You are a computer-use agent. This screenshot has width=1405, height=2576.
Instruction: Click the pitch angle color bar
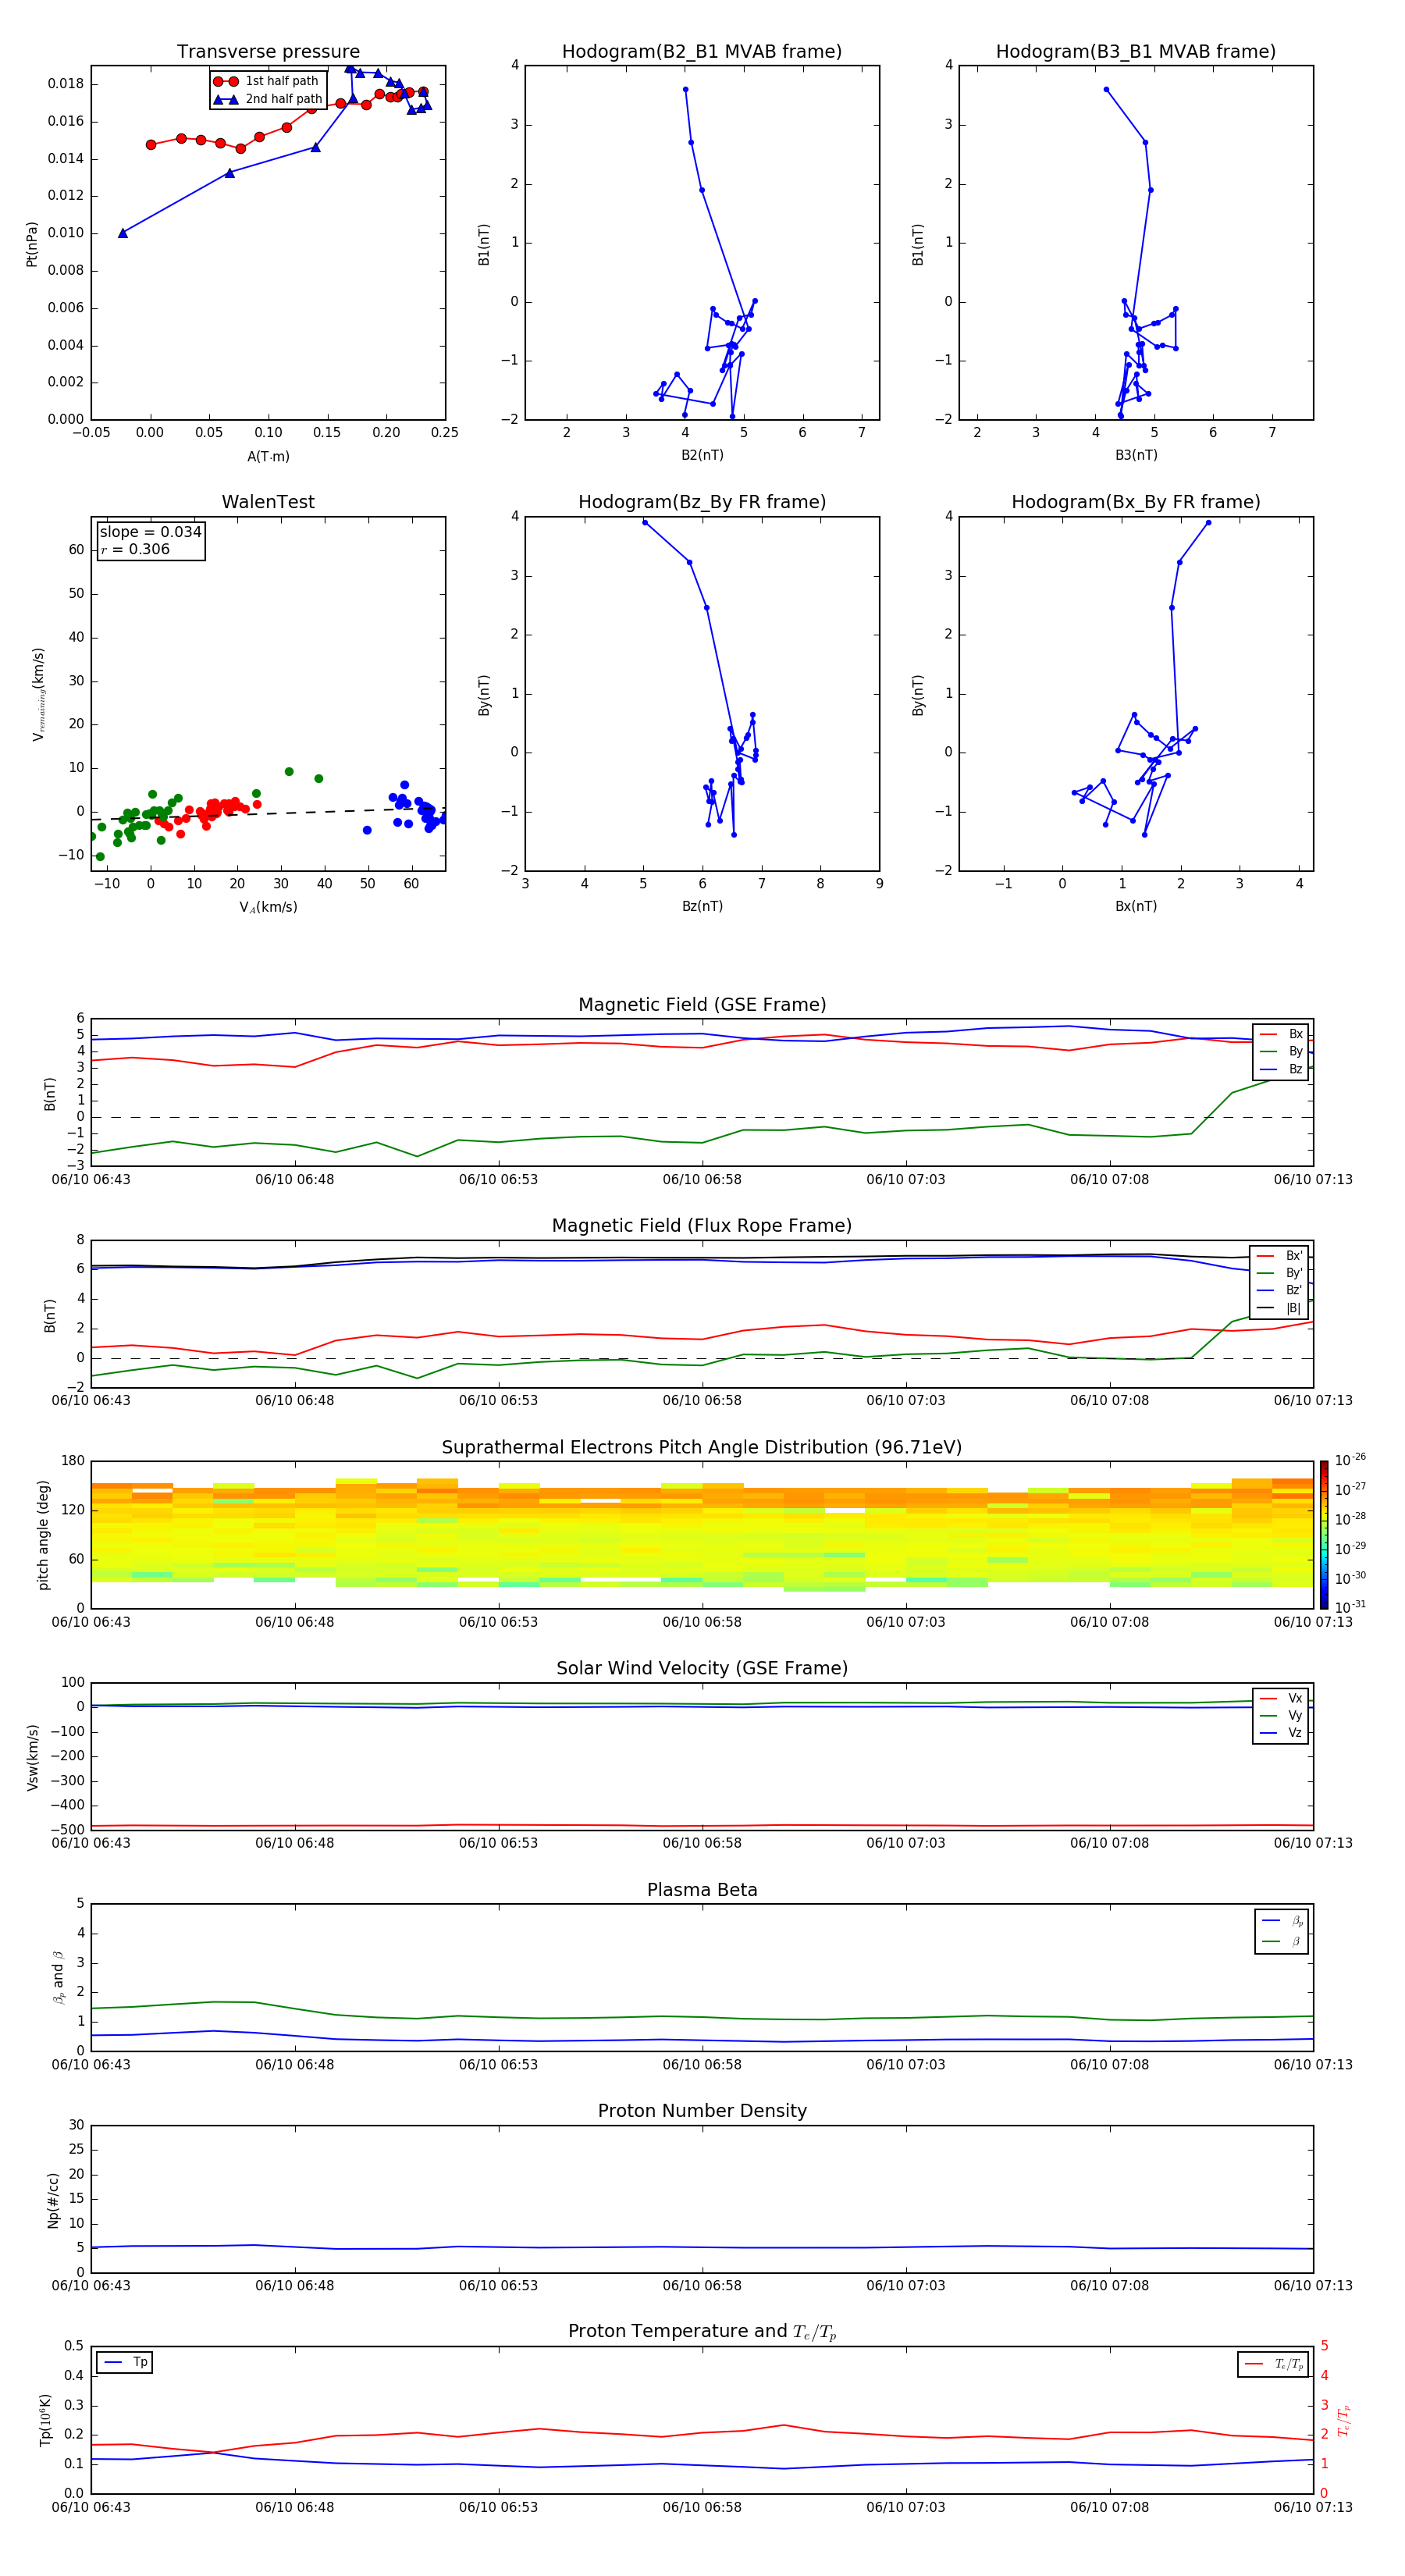coord(1324,1535)
